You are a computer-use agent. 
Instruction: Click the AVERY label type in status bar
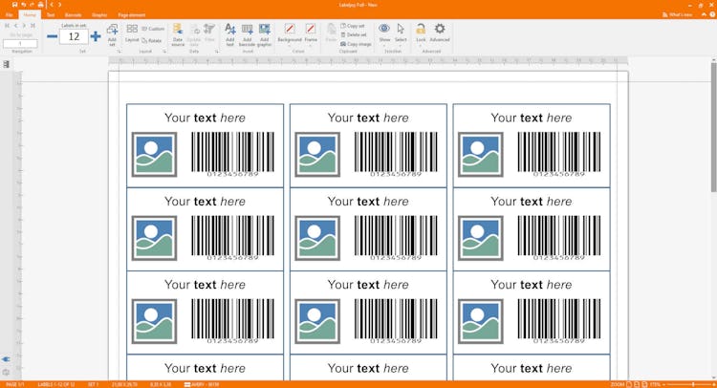point(202,384)
